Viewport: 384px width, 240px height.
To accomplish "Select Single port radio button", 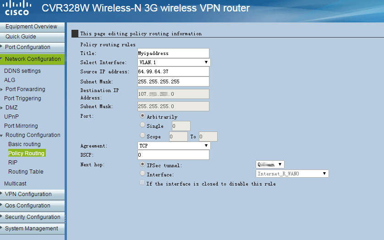I will tap(143, 125).
